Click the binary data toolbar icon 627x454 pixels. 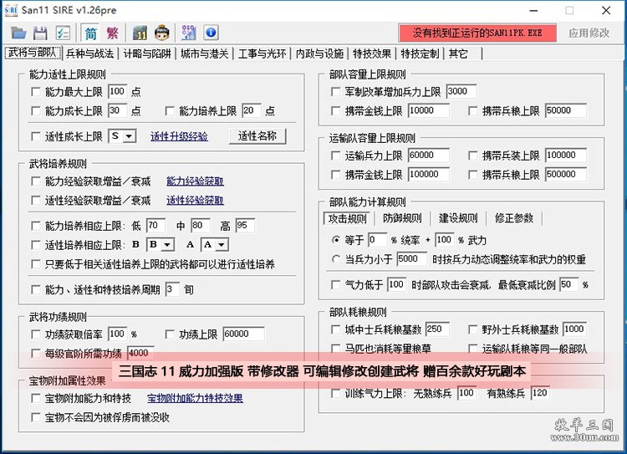click(189, 33)
